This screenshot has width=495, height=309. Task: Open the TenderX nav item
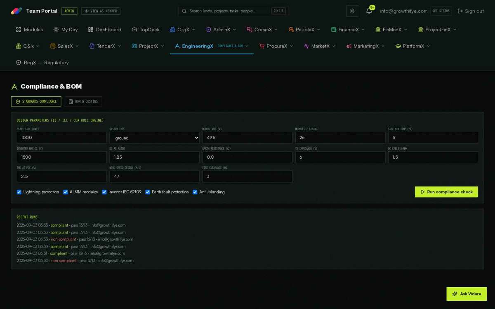[x=105, y=46]
